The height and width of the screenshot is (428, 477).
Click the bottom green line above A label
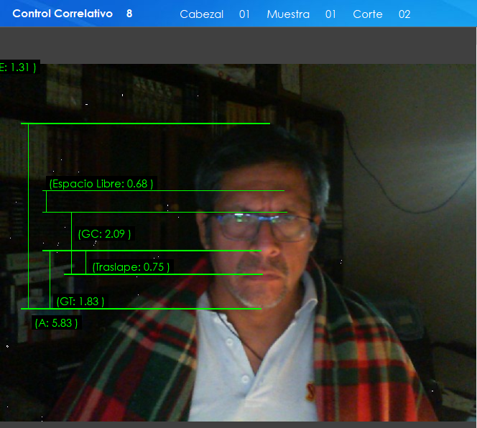pos(144,309)
